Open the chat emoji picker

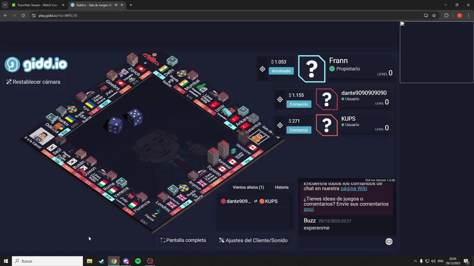click(389, 242)
